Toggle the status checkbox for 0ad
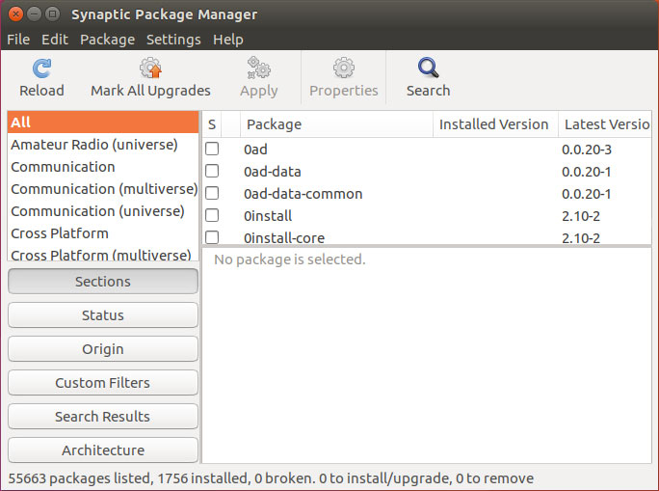 click(212, 149)
